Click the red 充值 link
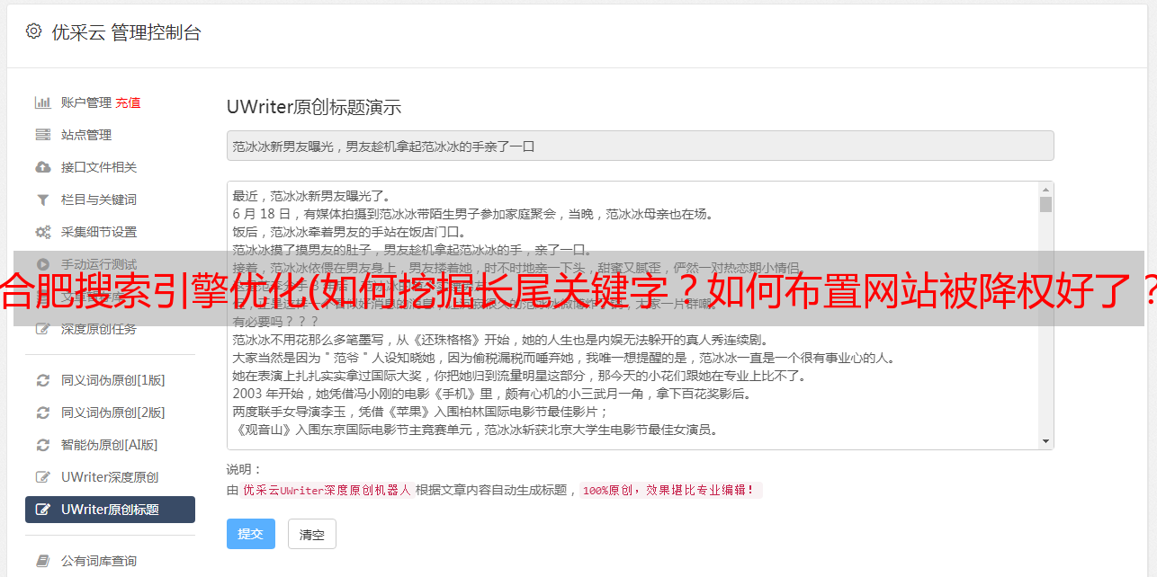1157x577 pixels. [x=128, y=102]
